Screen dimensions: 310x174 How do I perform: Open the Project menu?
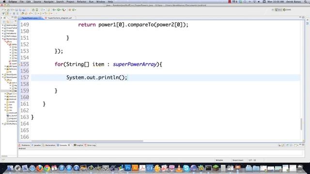(70, 1)
